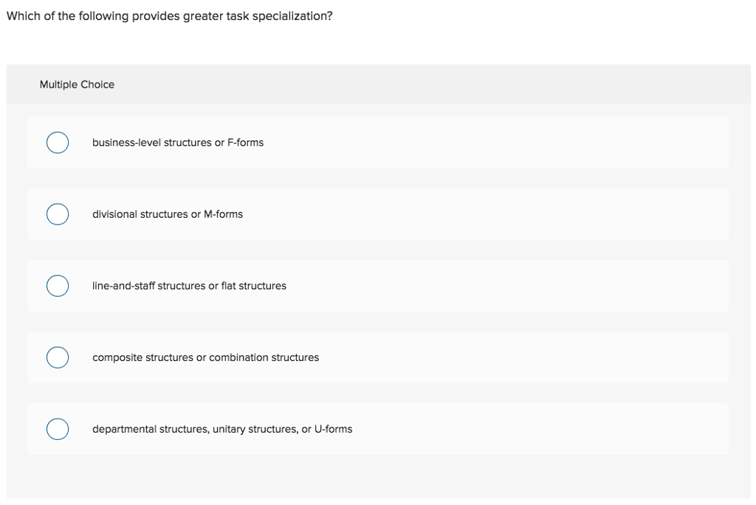Click blank space in the flat structures answer card
Image resolution: width=756 pixels, height=505 pixels.
482,286
